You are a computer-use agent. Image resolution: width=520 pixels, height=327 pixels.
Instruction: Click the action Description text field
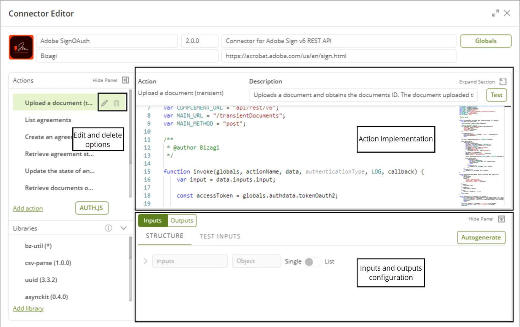pyautogui.click(x=364, y=95)
